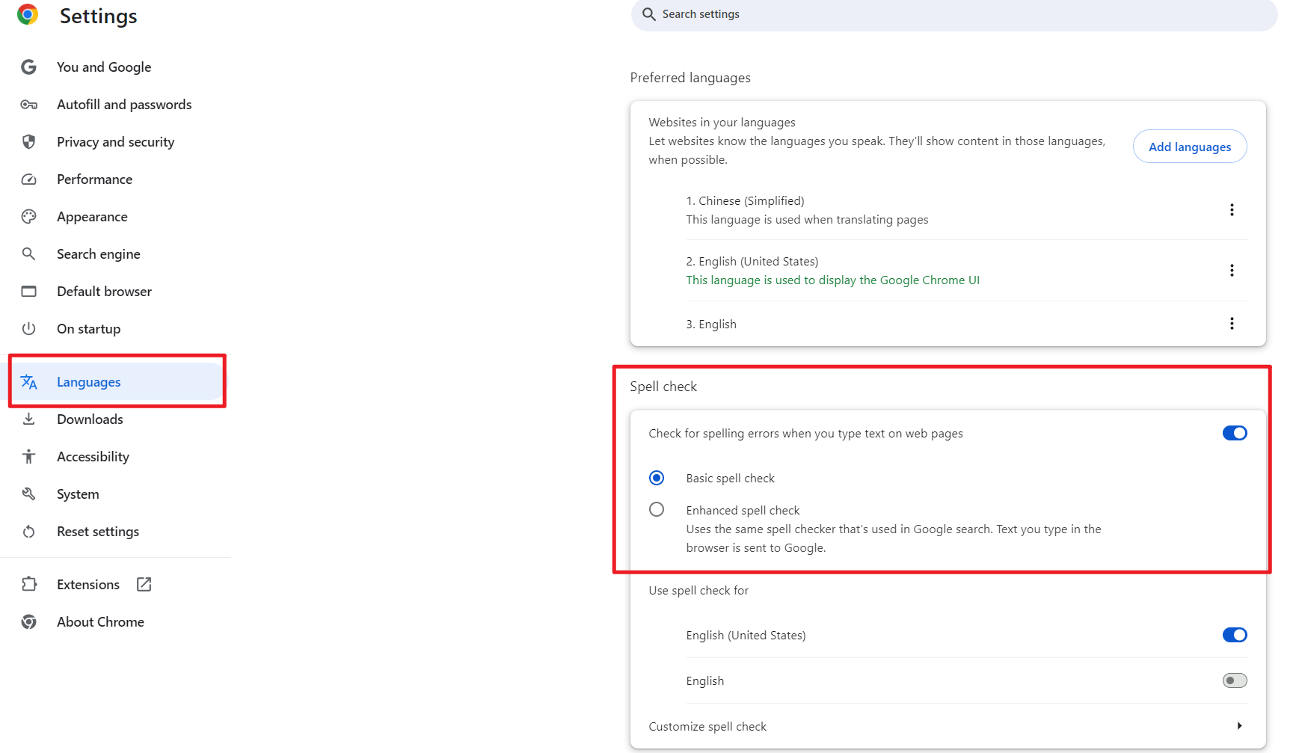Screen dimensions: 1296x753
Task: Open more options for third language English
Action: (x=1232, y=324)
